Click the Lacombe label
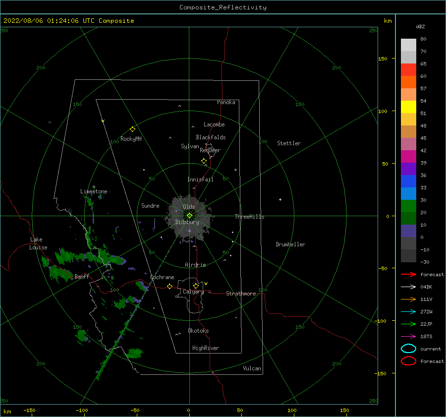This screenshot has height=417, width=446. (214, 124)
